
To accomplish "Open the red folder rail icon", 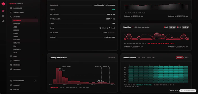I will [x=3, y=11].
